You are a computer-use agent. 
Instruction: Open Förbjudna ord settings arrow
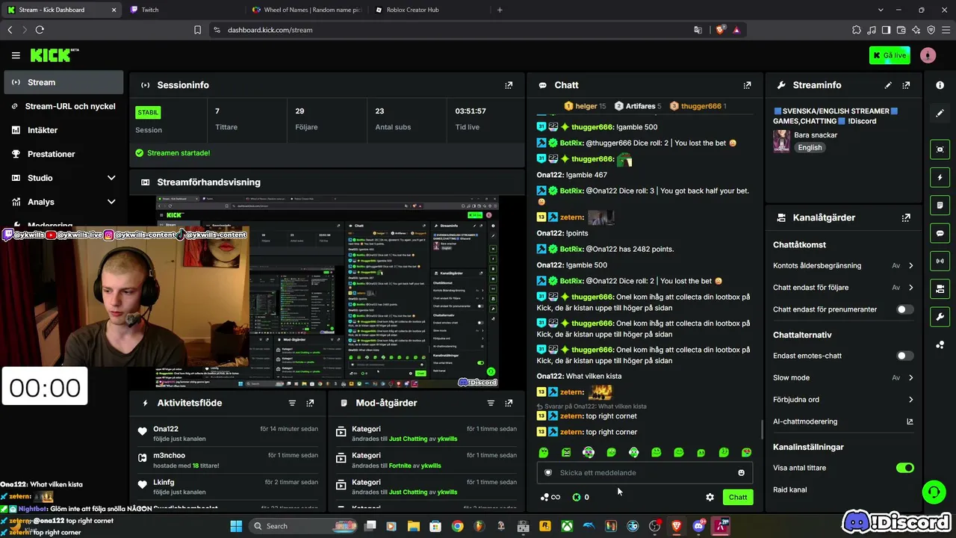[910, 400]
